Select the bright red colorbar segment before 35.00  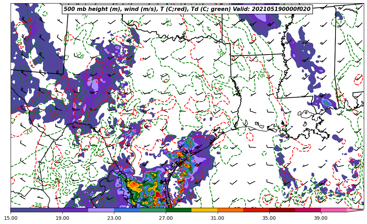[x=256, y=210]
